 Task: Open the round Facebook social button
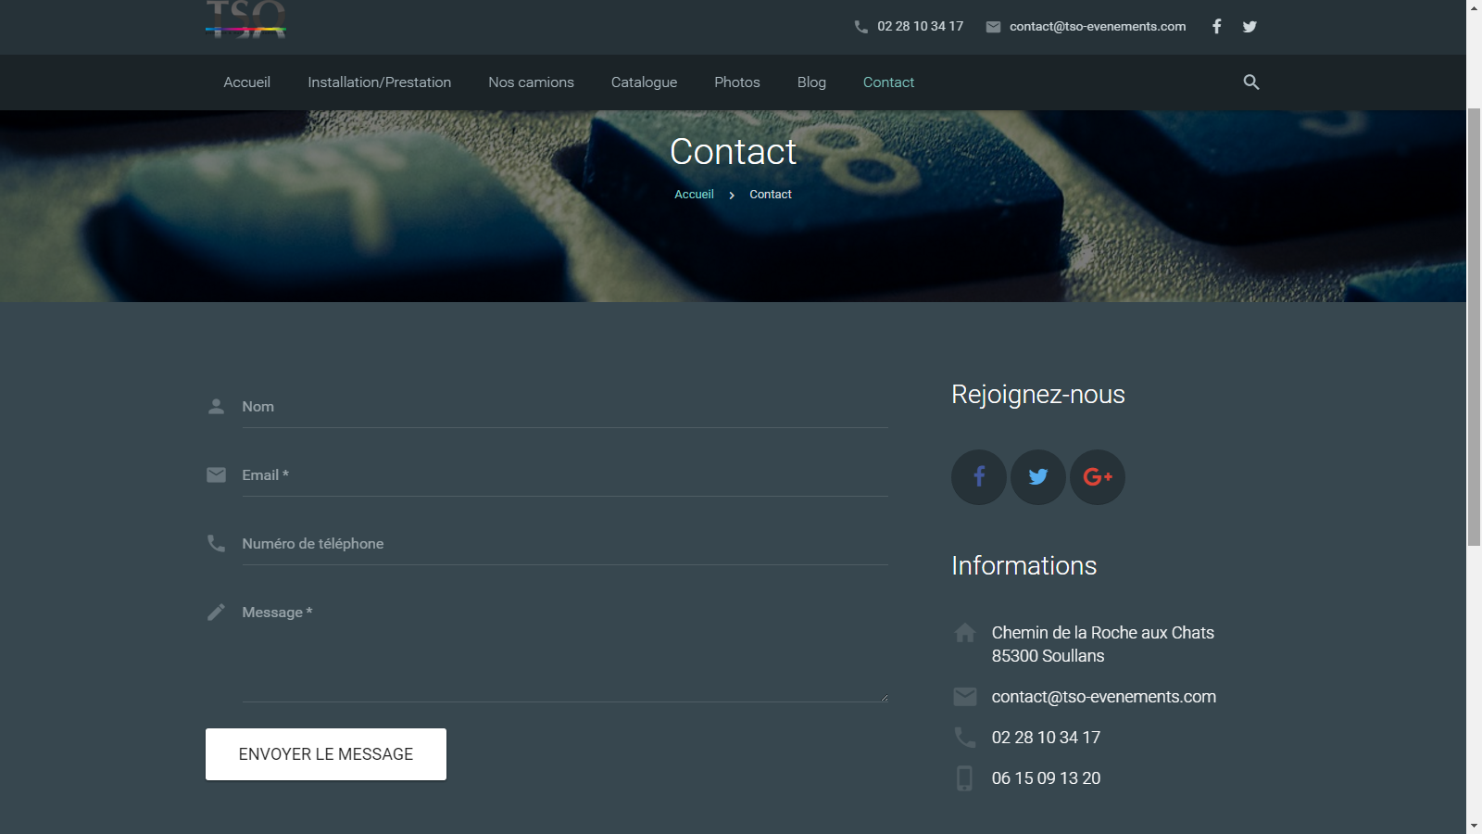978,477
